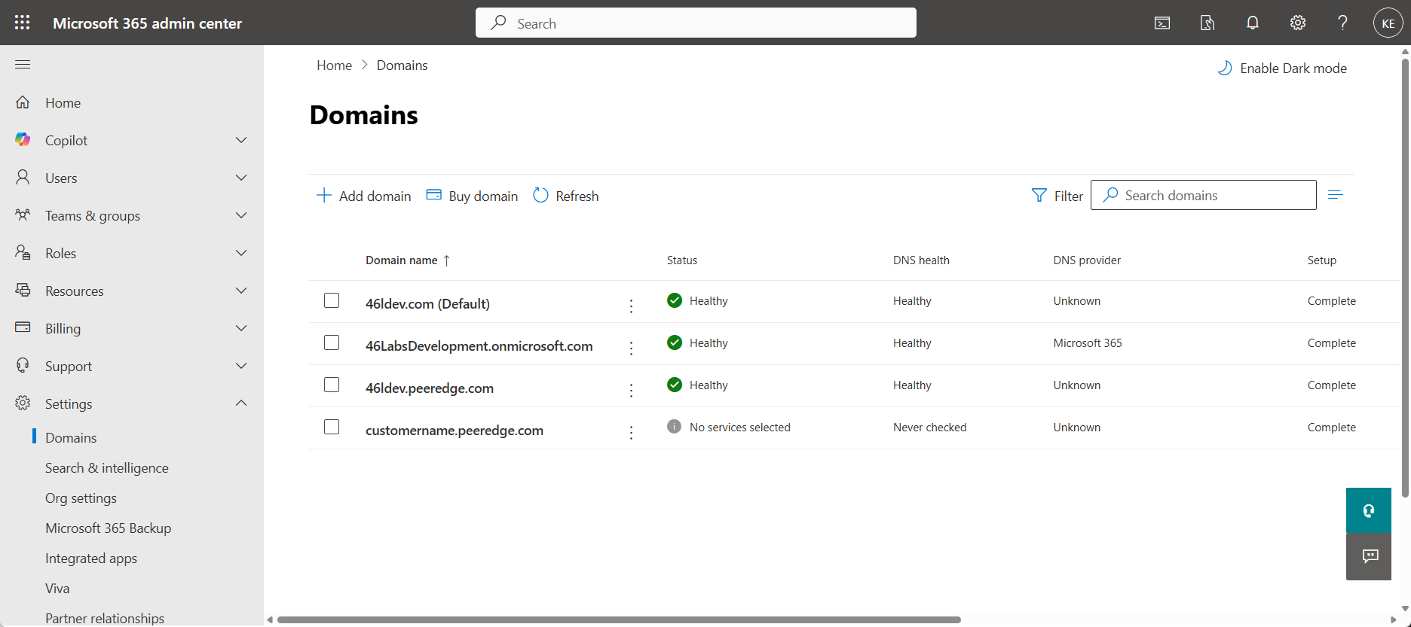
Task: Click the gray feedback chat button
Action: (1369, 556)
